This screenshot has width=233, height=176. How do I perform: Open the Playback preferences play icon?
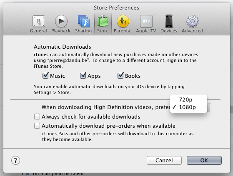61,21
